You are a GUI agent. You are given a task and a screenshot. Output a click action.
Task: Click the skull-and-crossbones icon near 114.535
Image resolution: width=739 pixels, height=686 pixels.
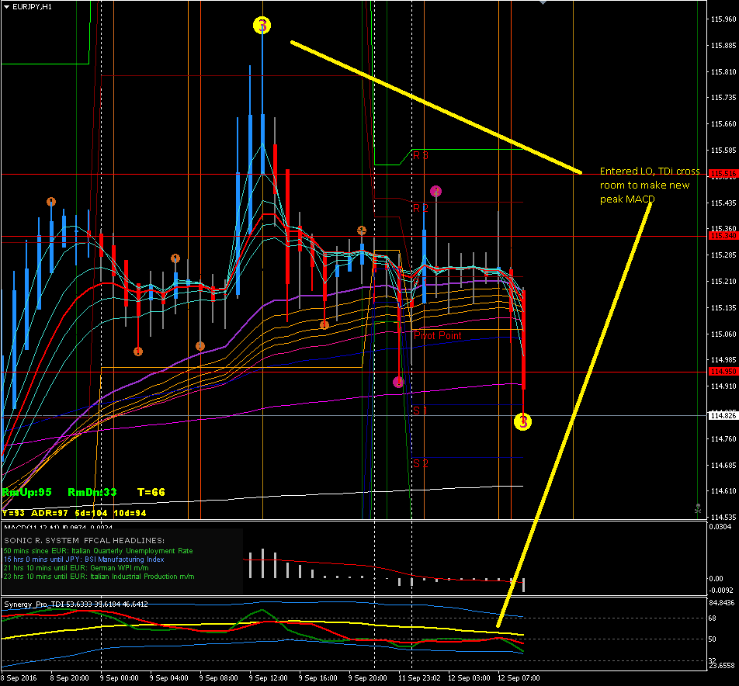click(698, 509)
